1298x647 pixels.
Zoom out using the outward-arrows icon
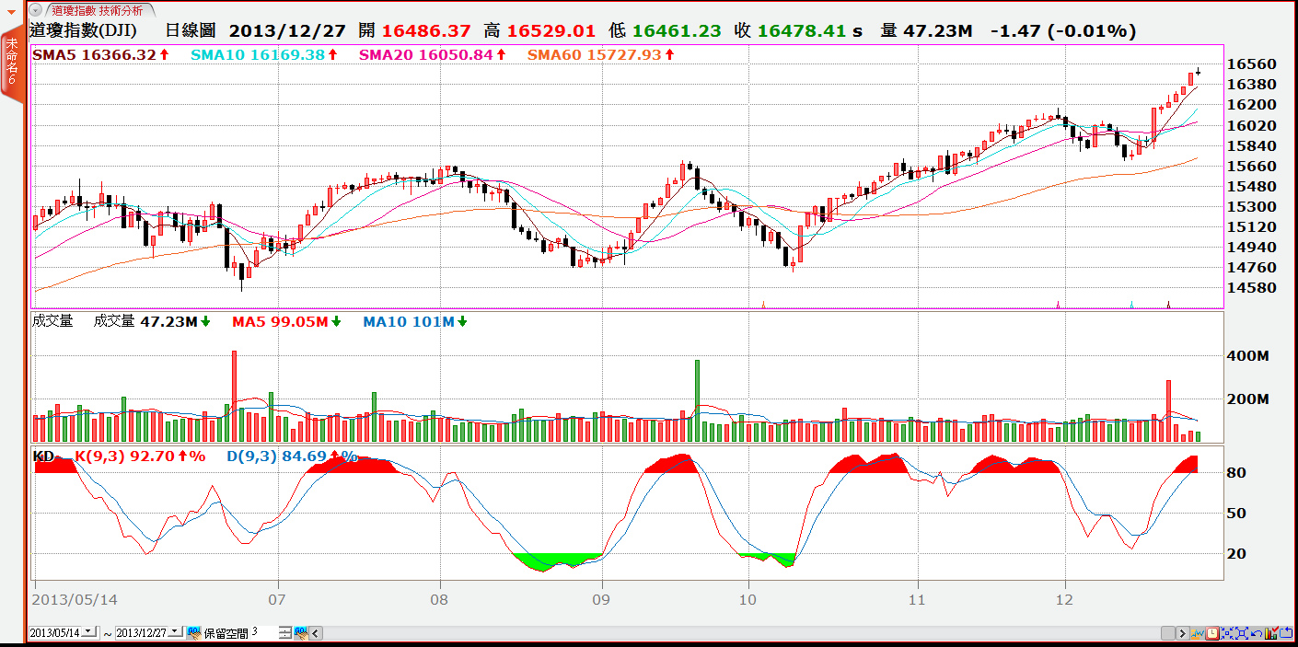1242,633
